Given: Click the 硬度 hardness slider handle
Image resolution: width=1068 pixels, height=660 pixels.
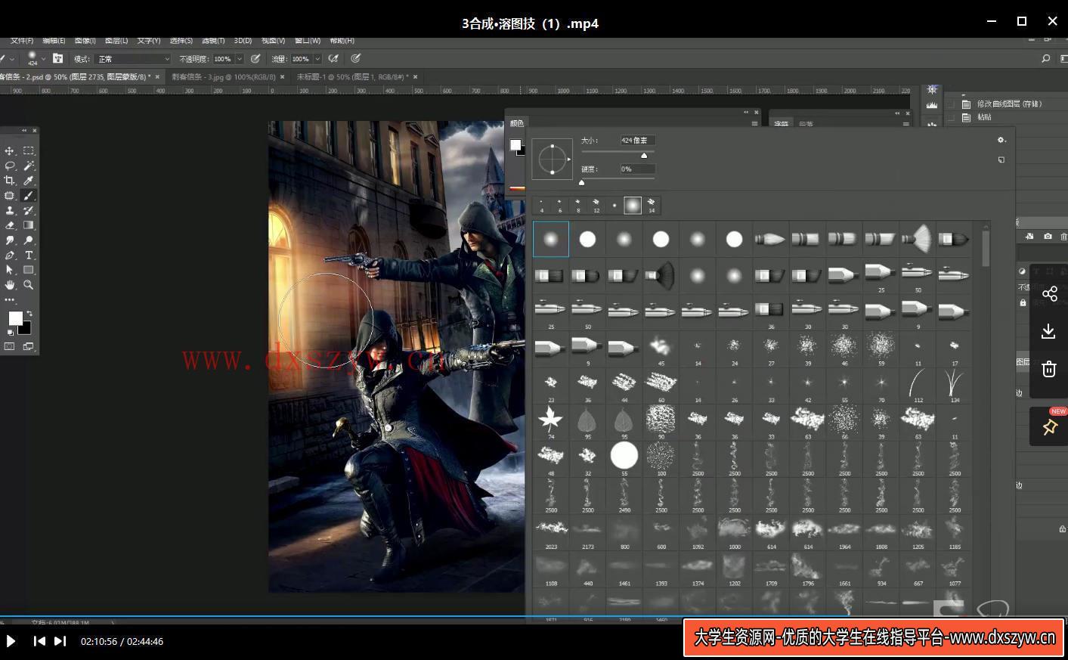Looking at the screenshot, I should click(x=581, y=182).
